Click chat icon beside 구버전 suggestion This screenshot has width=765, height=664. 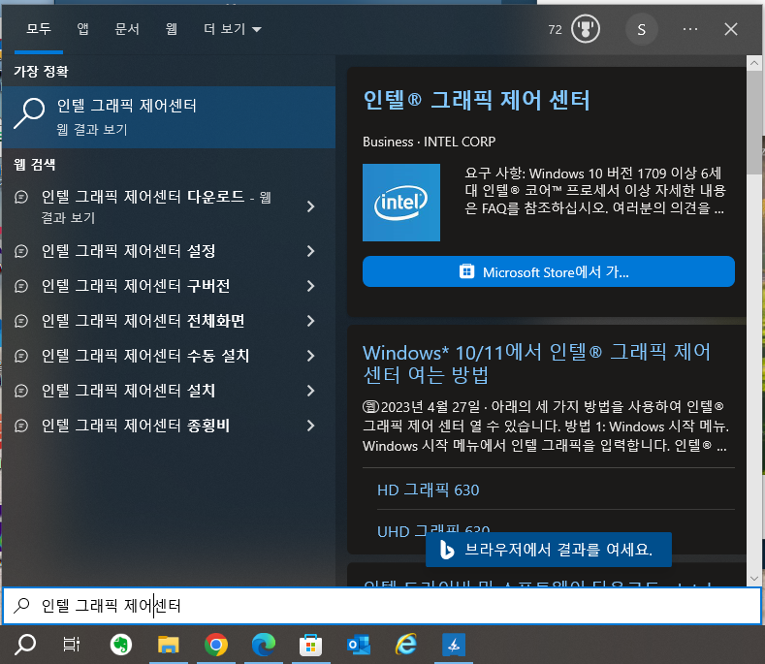pos(21,286)
